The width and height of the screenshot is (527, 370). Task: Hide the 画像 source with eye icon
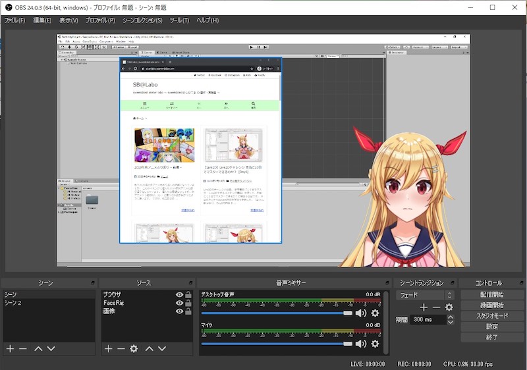(179, 311)
